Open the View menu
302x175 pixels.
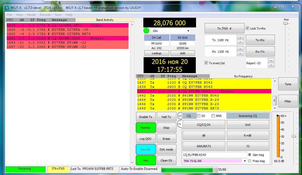[19, 15]
